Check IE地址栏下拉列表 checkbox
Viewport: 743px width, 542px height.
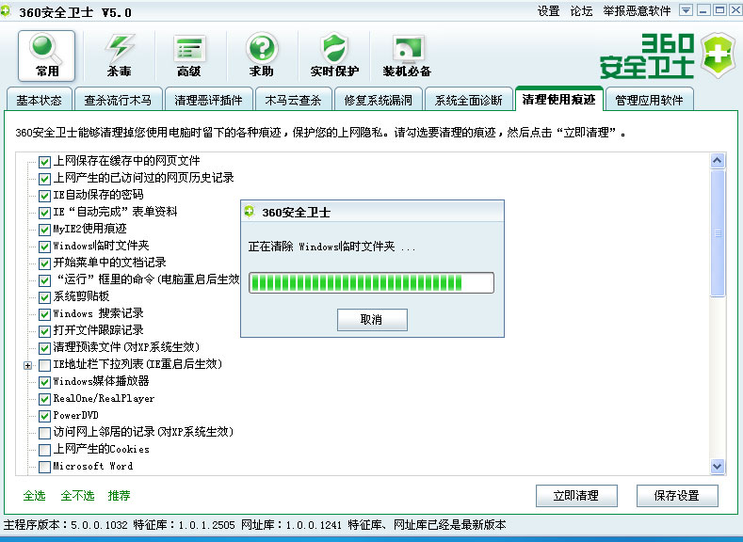pyautogui.click(x=44, y=365)
